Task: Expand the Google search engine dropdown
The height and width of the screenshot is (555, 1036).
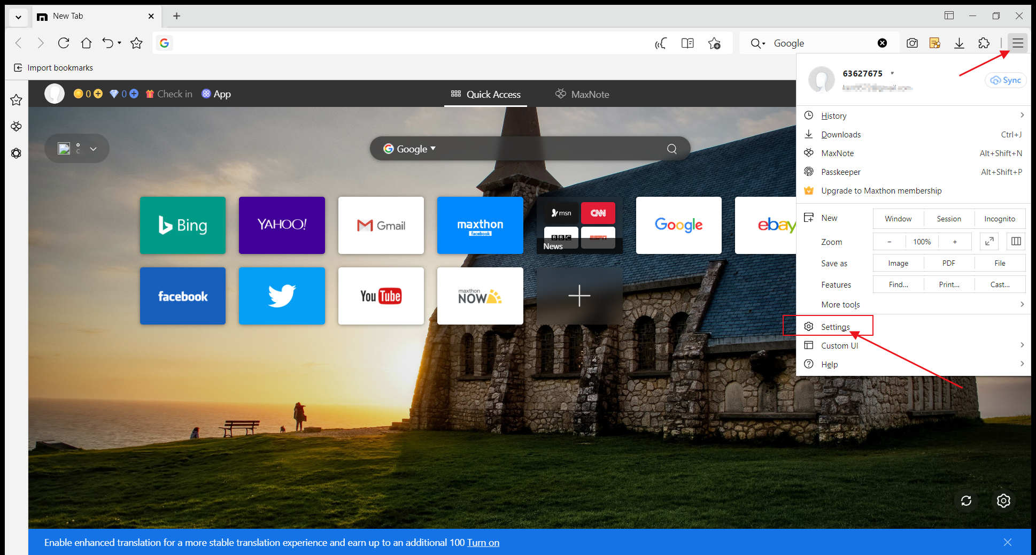Action: click(x=410, y=149)
